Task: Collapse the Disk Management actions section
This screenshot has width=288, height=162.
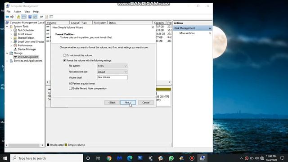Action: tap(210, 28)
